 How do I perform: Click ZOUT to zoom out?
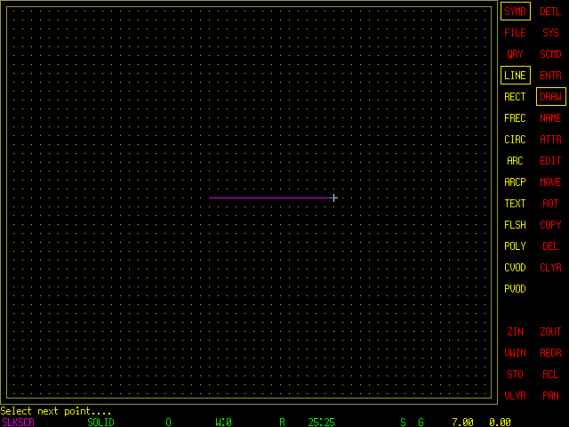point(550,332)
